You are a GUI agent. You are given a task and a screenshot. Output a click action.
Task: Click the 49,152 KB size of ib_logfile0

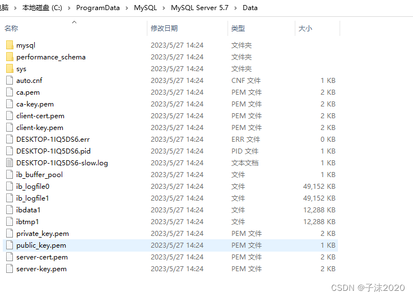point(319,187)
